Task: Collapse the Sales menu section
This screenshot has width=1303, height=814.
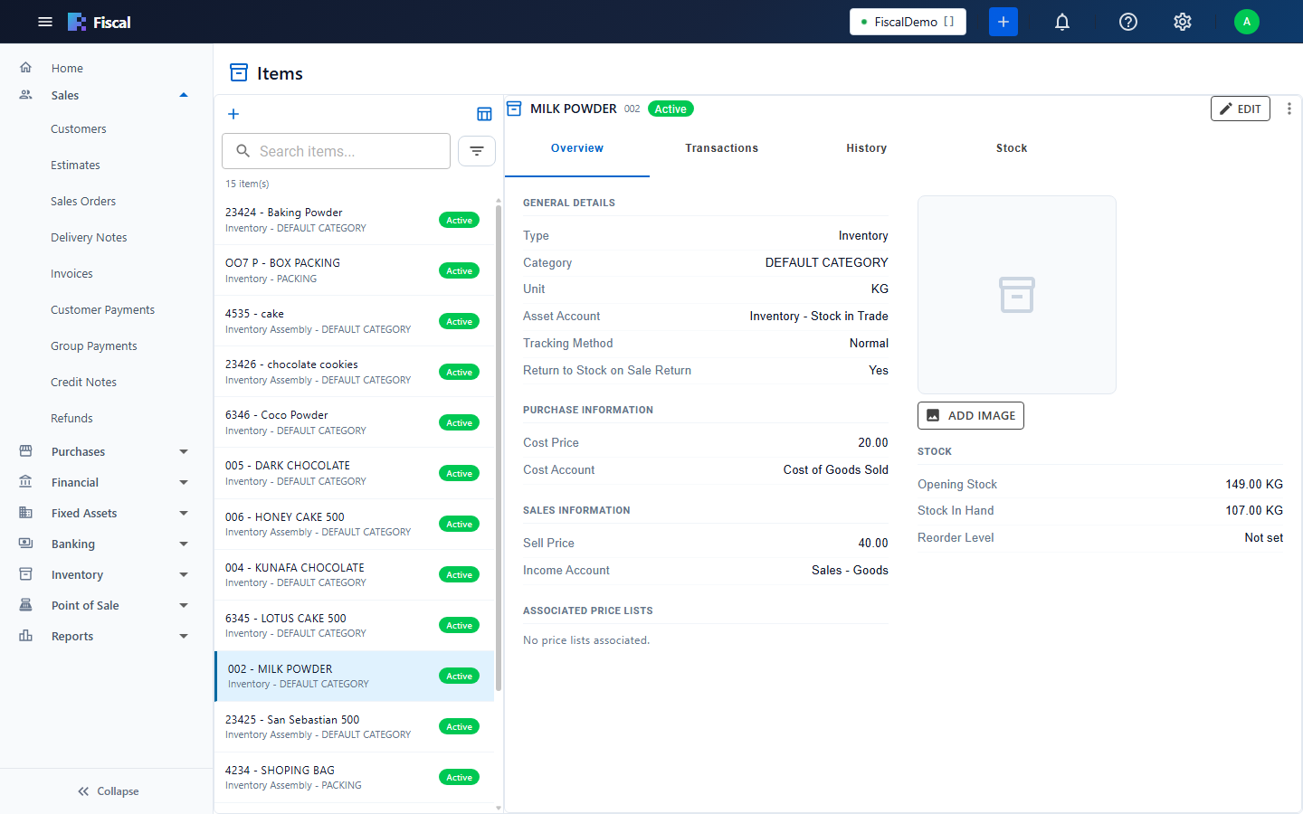Action: (x=184, y=95)
